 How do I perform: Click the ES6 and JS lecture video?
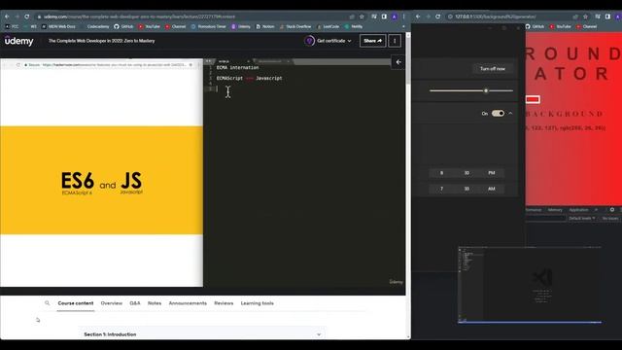tap(203, 173)
